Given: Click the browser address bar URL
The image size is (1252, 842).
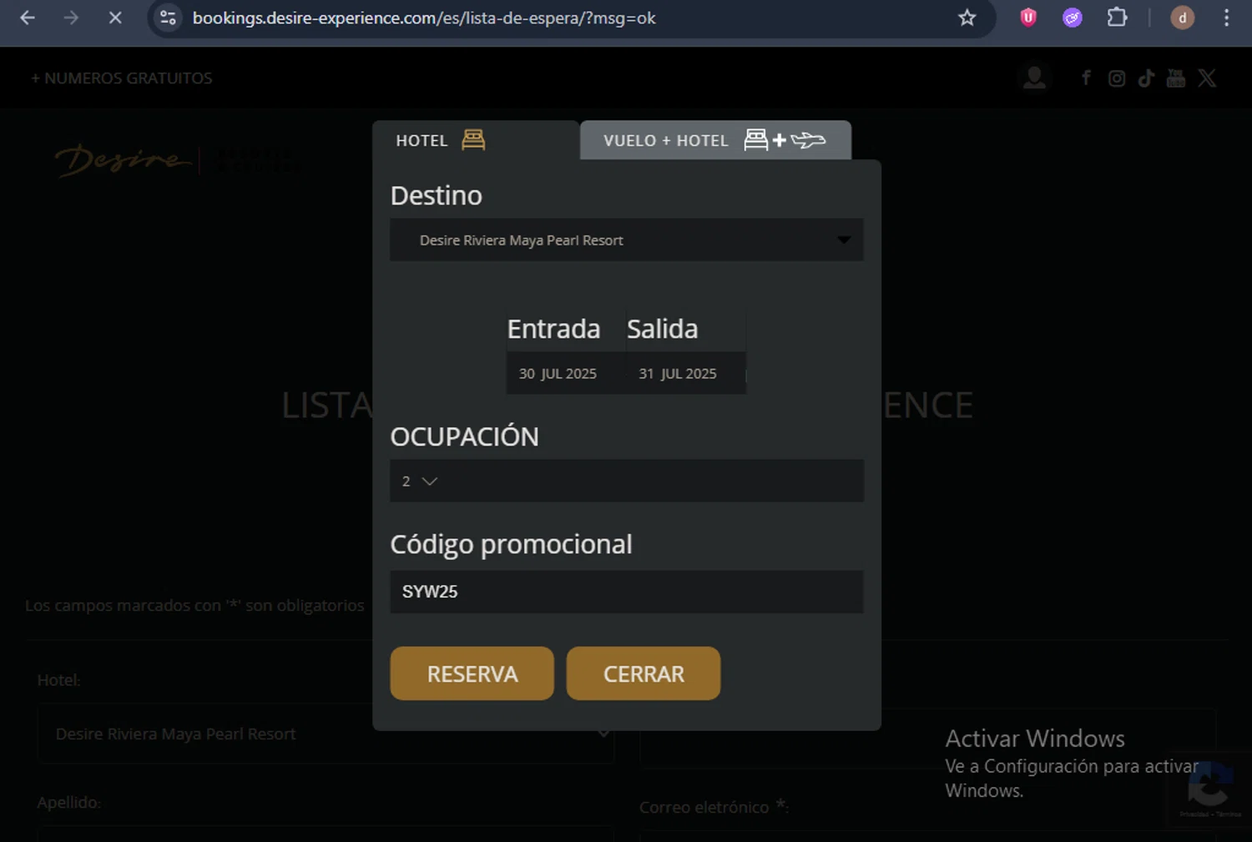Looking at the screenshot, I should point(424,18).
